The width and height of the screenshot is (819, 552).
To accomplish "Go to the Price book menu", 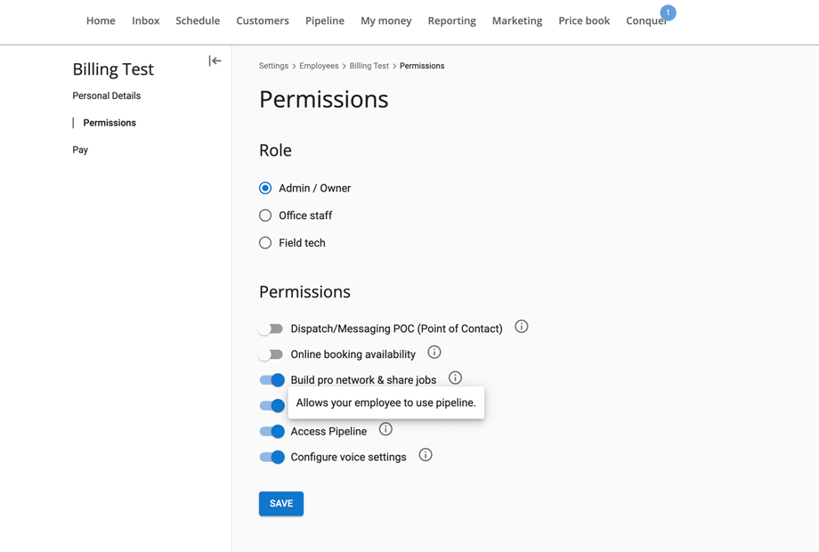I will point(584,20).
